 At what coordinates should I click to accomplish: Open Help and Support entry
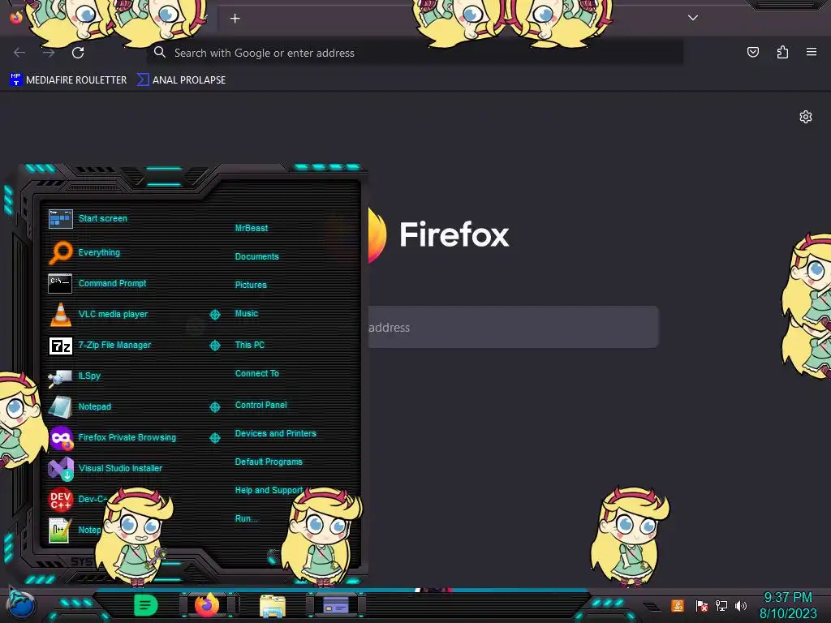point(269,491)
